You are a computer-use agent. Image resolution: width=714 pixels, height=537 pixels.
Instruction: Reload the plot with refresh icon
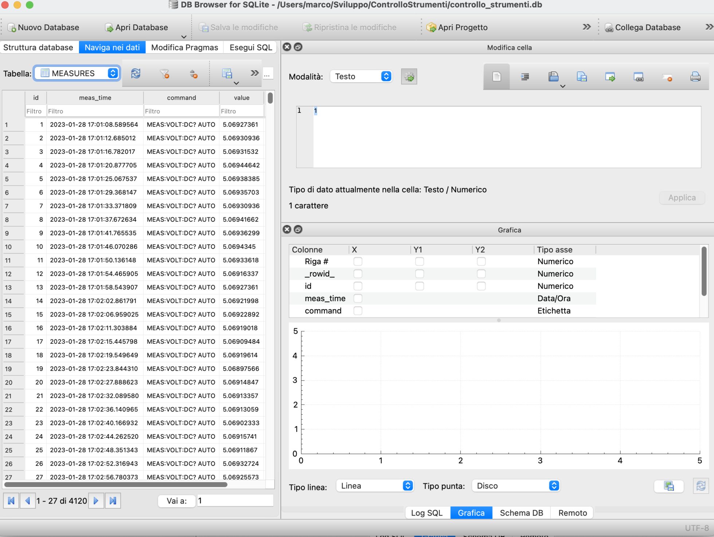click(701, 486)
